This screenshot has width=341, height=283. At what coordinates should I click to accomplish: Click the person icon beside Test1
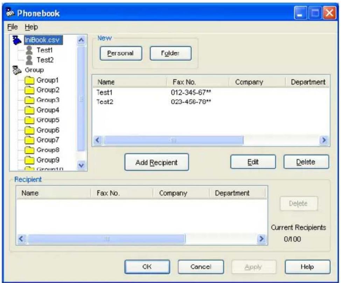(29, 50)
